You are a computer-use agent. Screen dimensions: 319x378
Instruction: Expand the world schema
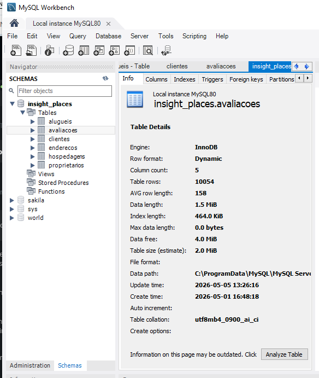[11, 218]
